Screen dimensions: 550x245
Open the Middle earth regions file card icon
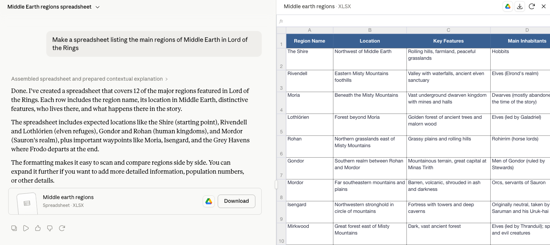click(x=27, y=203)
